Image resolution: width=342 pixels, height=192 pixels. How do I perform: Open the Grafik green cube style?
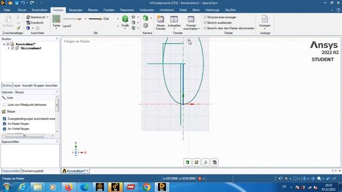pos(125,19)
